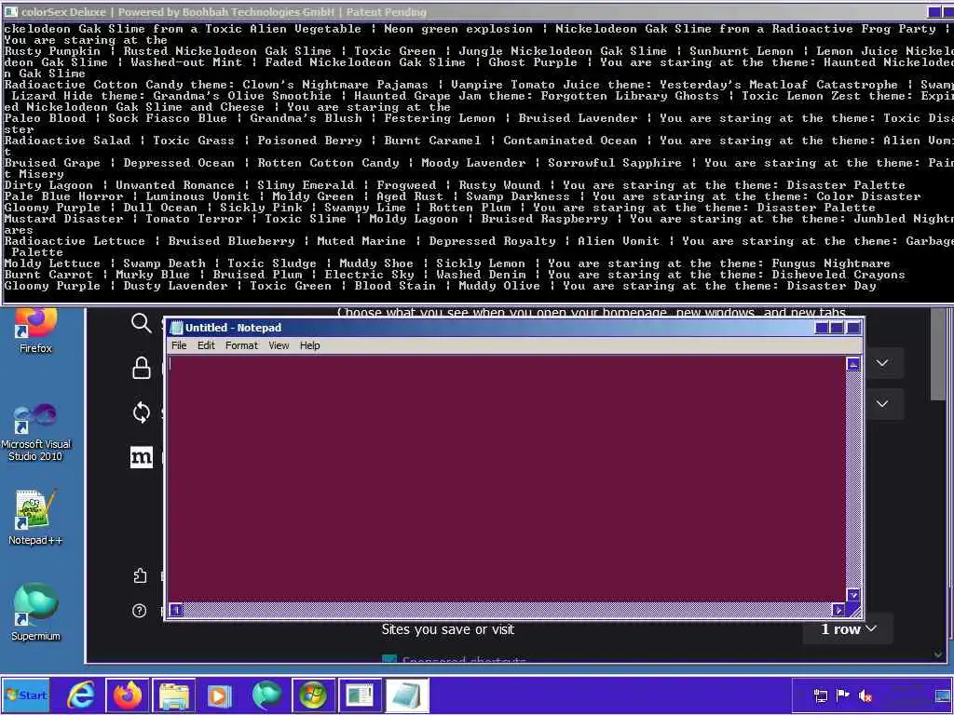Click the colorSex Deluxe console title bar icon
The width and height of the screenshot is (954, 715).
pos(10,11)
